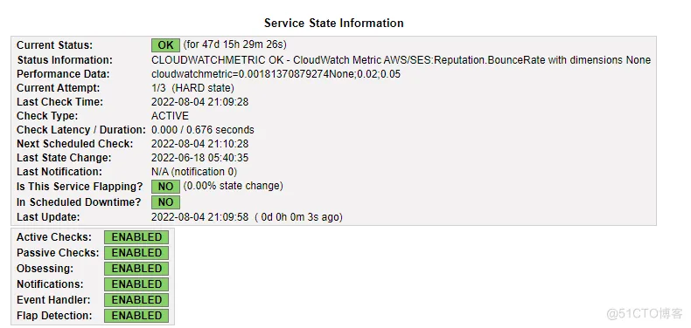This screenshot has width=691, height=328.
Task: Toggle the Passive Checks ENABLED badge
Action: pyautogui.click(x=136, y=253)
